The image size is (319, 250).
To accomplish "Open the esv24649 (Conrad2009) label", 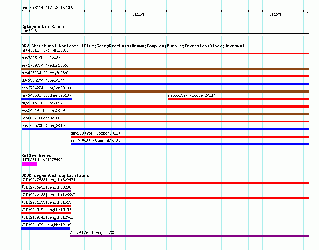I will (44, 110).
